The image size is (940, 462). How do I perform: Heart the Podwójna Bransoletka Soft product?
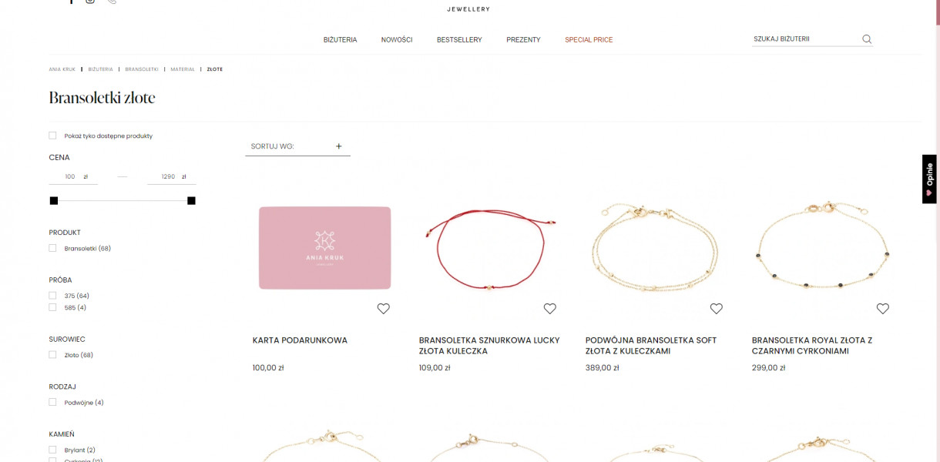pyautogui.click(x=717, y=309)
